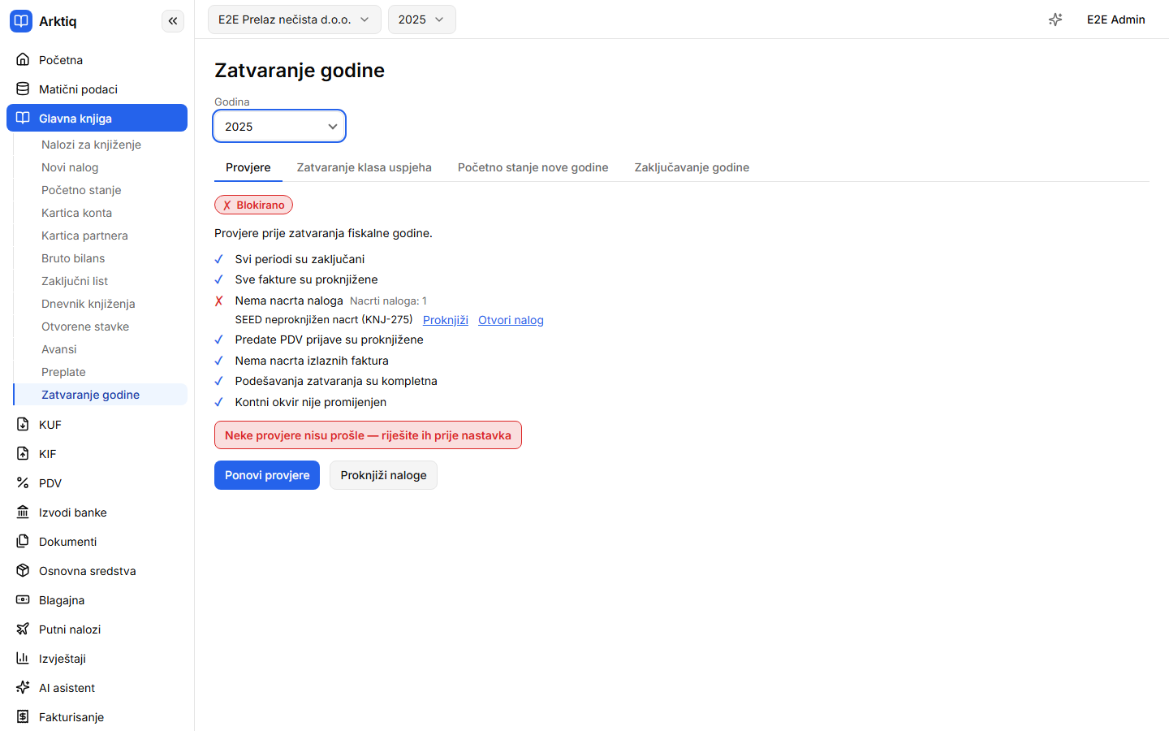Click the checkmark beside Kontni okvir nije promijenjen
The height and width of the screenshot is (731, 1169).
(218, 402)
